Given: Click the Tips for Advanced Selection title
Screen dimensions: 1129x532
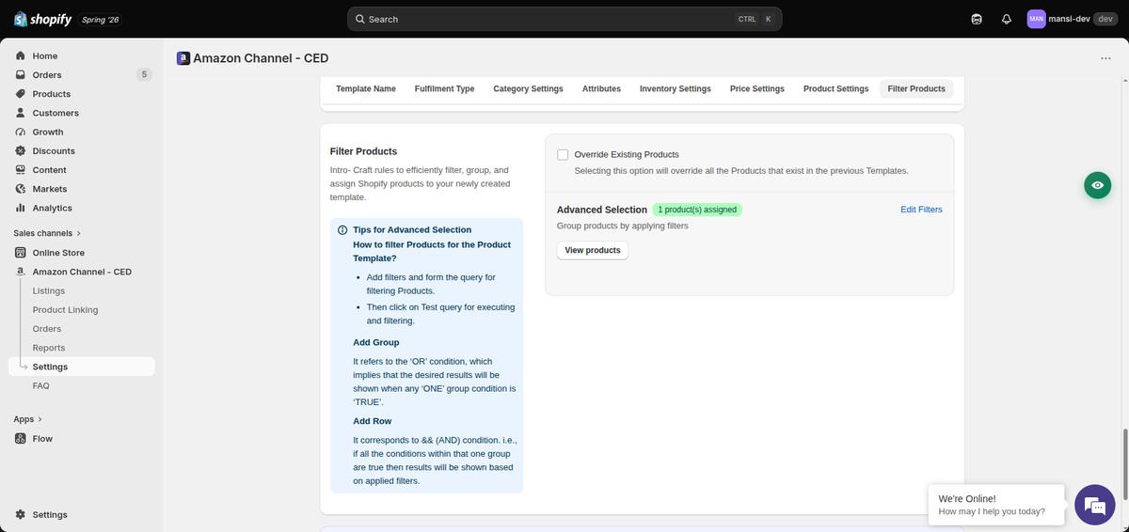Looking at the screenshot, I should tap(412, 229).
